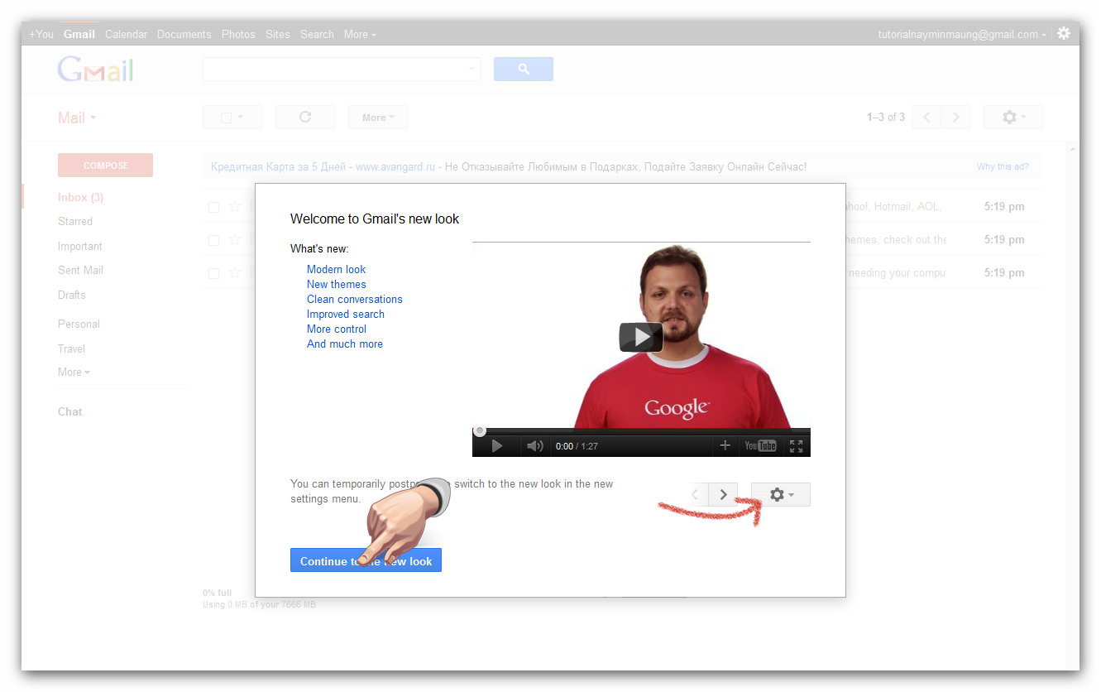This screenshot has width=1101, height=692.
Task: Open the top-bar gear options icon
Action: [1064, 34]
